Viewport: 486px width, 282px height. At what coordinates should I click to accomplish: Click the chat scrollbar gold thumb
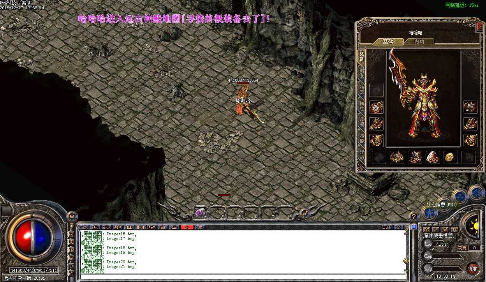pos(406,261)
